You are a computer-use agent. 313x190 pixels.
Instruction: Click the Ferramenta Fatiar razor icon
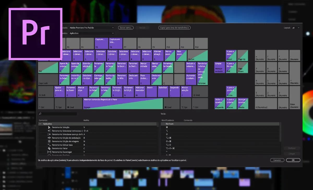pyautogui.click(x=49, y=148)
